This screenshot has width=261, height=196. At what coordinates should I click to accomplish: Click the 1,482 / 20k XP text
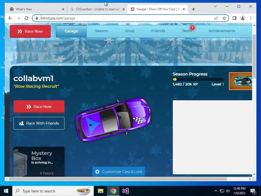coord(185,84)
